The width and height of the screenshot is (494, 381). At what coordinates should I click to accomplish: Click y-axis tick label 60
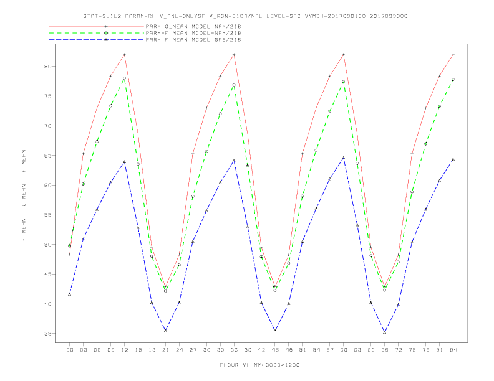48,186
